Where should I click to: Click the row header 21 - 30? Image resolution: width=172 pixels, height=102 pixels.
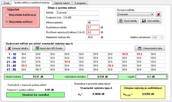click(11, 62)
